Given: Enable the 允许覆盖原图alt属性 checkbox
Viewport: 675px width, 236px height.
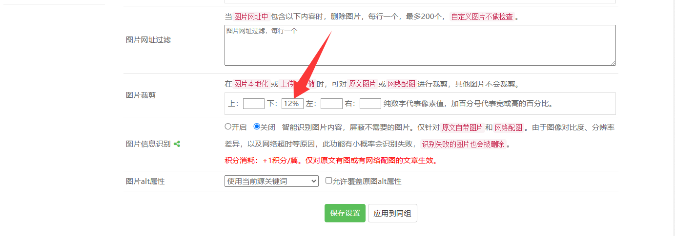Looking at the screenshot, I should click(328, 181).
